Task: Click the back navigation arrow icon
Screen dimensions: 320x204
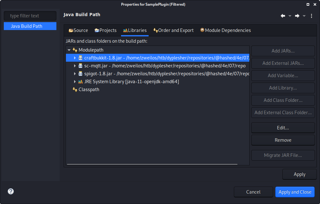Action: 283,16
